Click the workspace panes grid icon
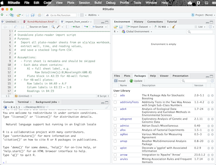 (x=82, y=15)
